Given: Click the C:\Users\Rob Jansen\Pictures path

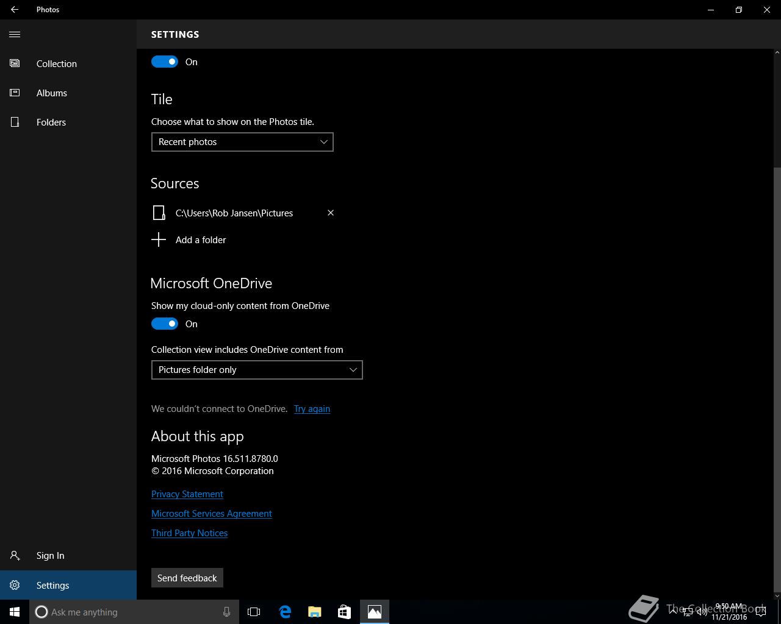Looking at the screenshot, I should click(234, 213).
